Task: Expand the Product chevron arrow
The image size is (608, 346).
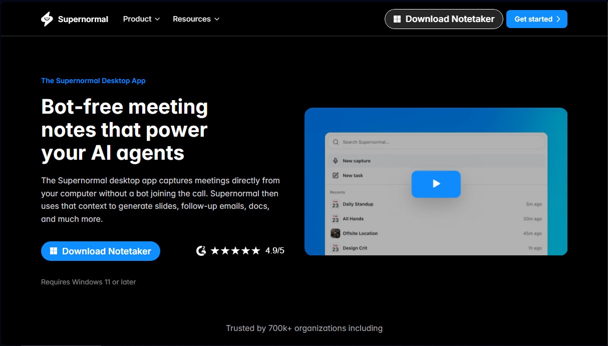Action: (x=157, y=19)
